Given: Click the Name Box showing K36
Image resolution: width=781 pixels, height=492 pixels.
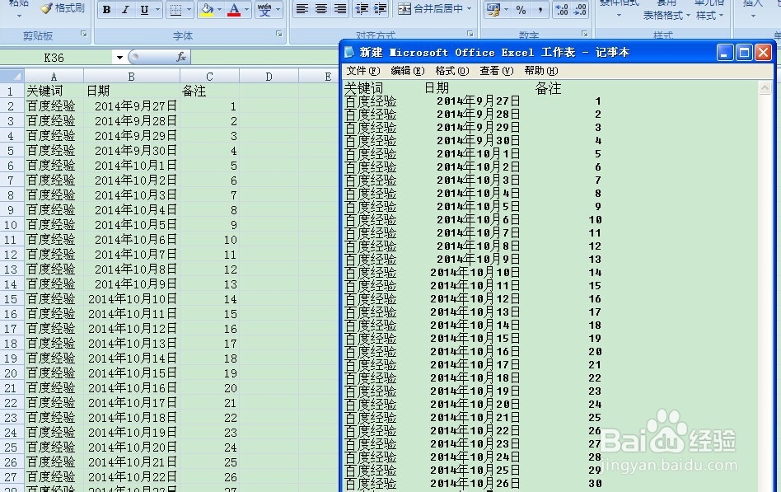Looking at the screenshot, I should (54, 58).
